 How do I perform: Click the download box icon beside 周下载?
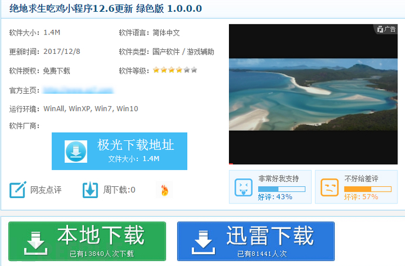(x=90, y=190)
